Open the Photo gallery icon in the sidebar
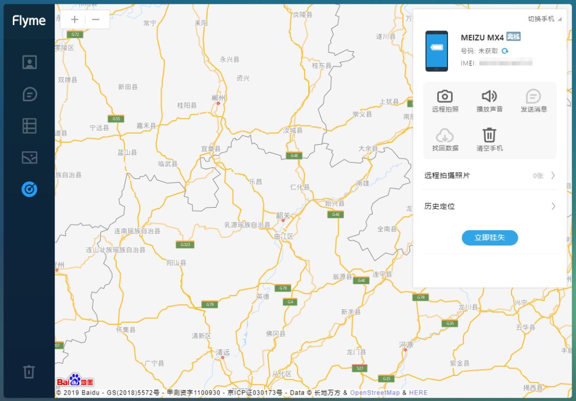Image resolution: width=576 pixels, height=401 pixels. (x=29, y=157)
